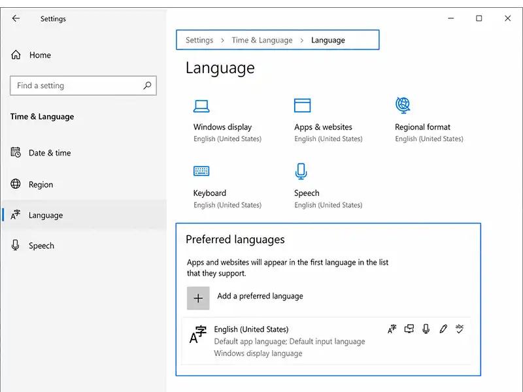Click the Speech tile microphone icon
523x392 pixels.
click(301, 171)
